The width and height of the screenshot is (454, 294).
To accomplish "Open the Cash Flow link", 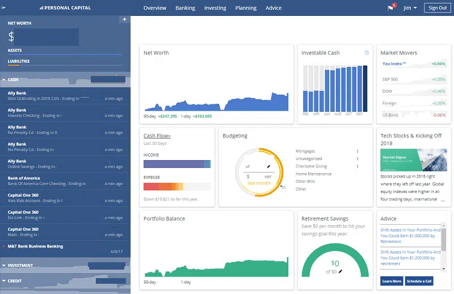I will [x=157, y=136].
